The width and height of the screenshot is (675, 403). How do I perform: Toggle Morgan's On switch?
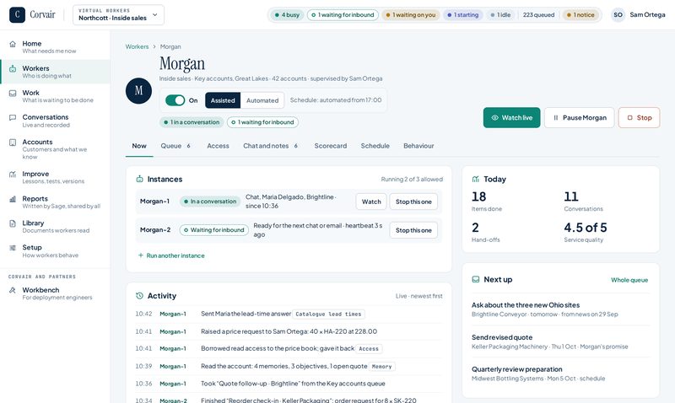[175, 100]
